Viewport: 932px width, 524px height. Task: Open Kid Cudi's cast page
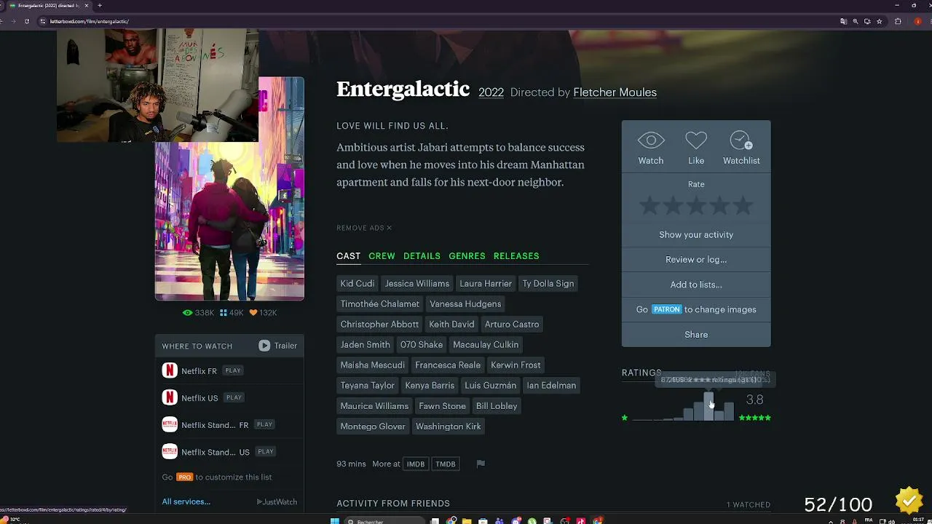tap(358, 284)
